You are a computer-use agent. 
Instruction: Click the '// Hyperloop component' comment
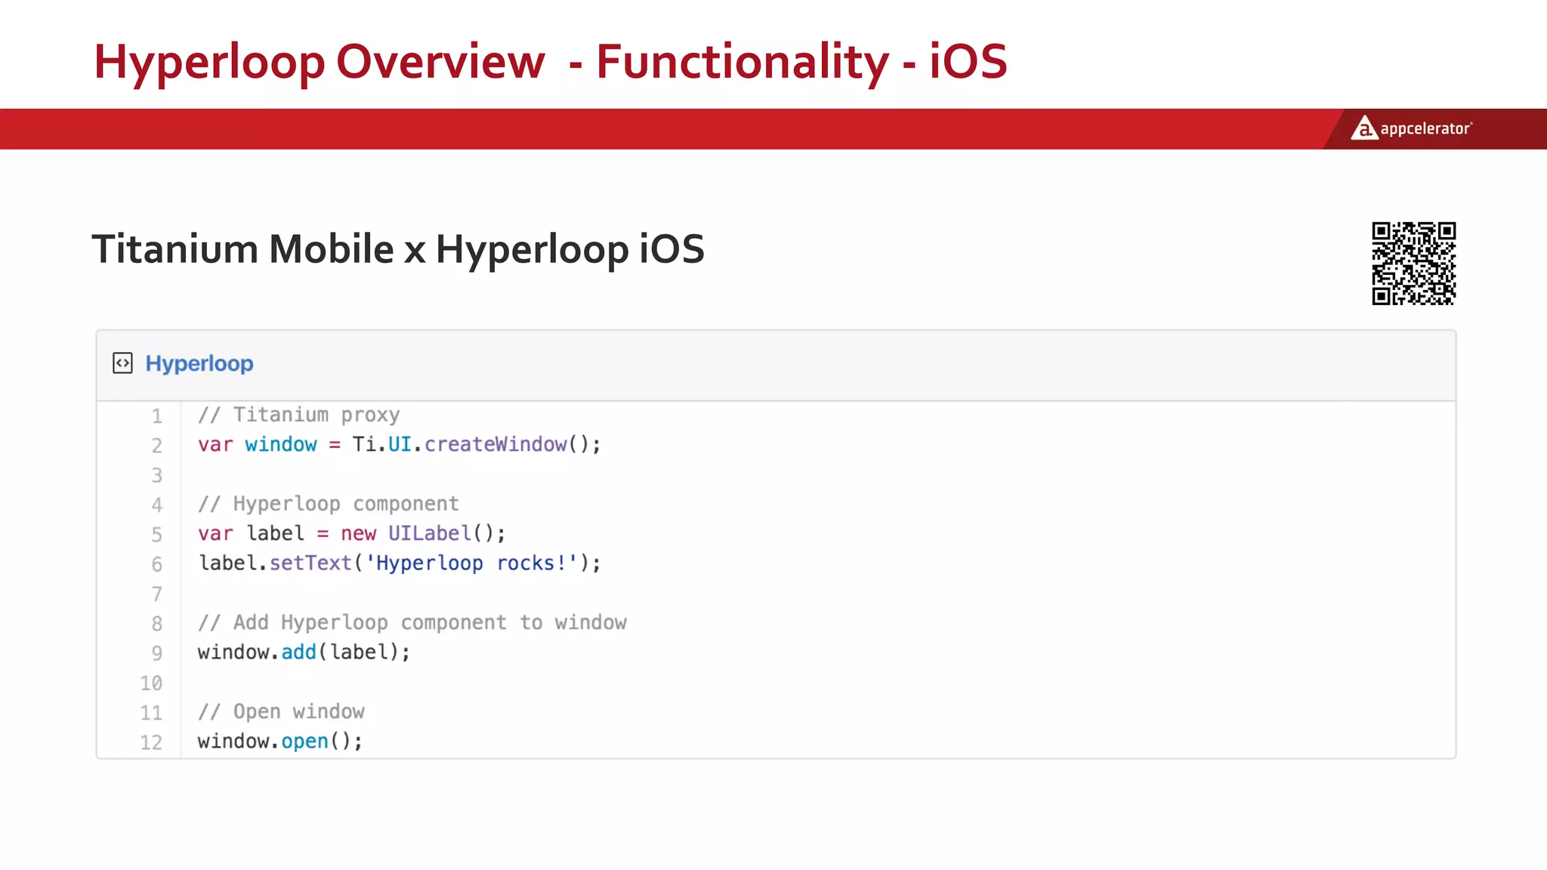(x=328, y=504)
